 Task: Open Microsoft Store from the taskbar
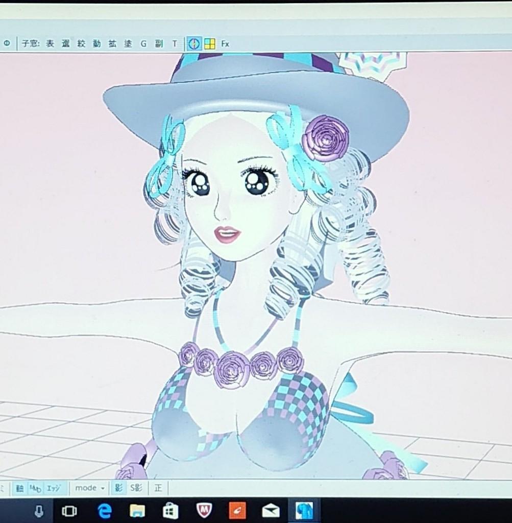(x=170, y=511)
